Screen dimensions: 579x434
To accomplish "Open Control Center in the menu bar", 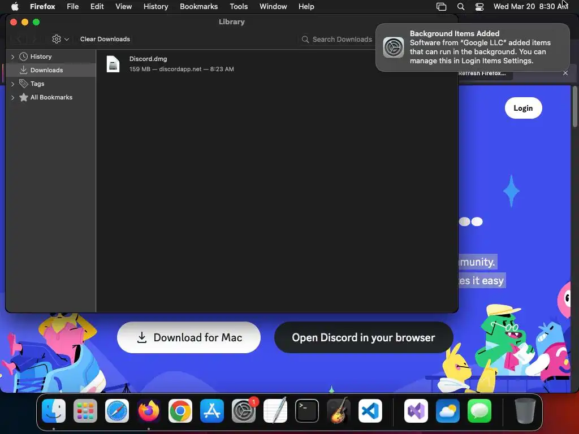I will click(x=479, y=7).
